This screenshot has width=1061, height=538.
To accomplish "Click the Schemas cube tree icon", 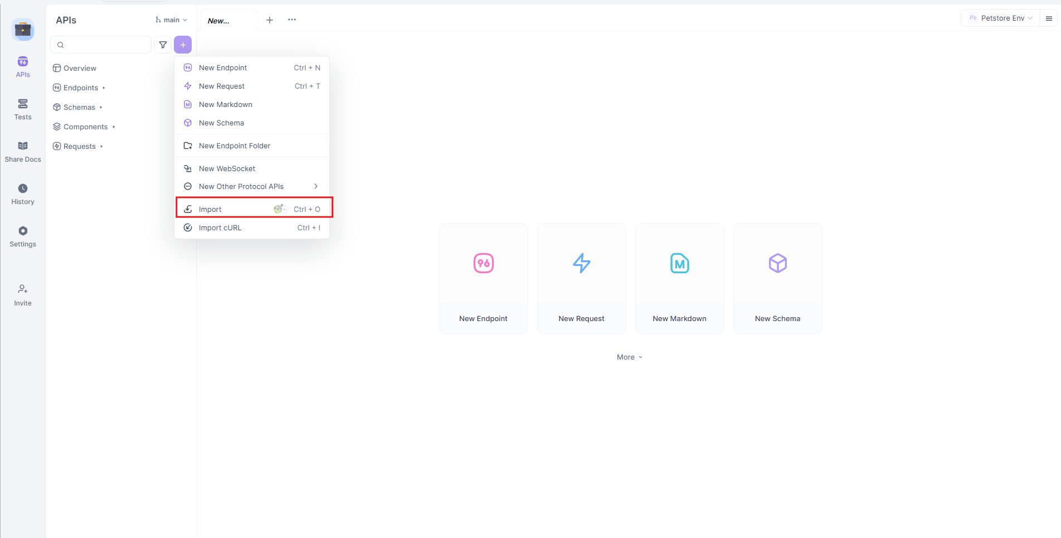I will 57,107.
